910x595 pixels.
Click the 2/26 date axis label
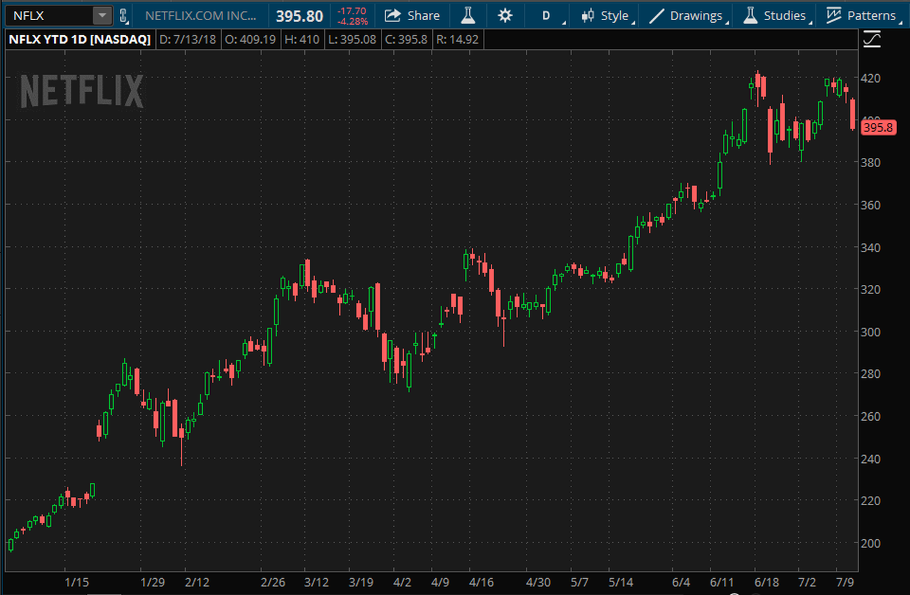point(273,582)
